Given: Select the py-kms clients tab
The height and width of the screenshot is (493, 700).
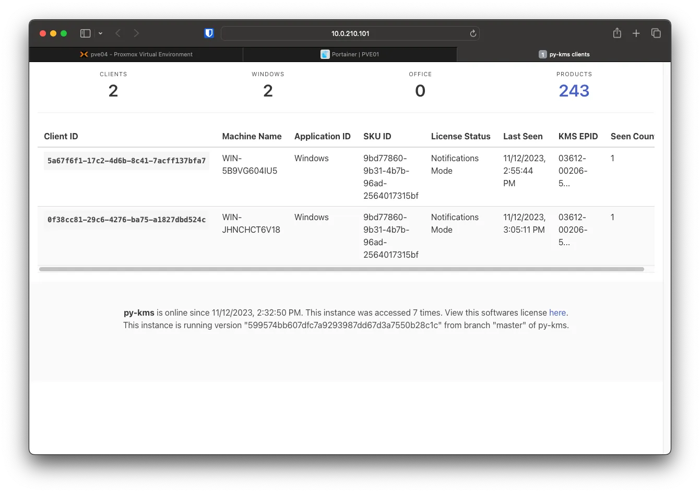Looking at the screenshot, I should 564,54.
